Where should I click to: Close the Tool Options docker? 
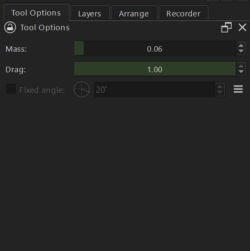[242, 27]
